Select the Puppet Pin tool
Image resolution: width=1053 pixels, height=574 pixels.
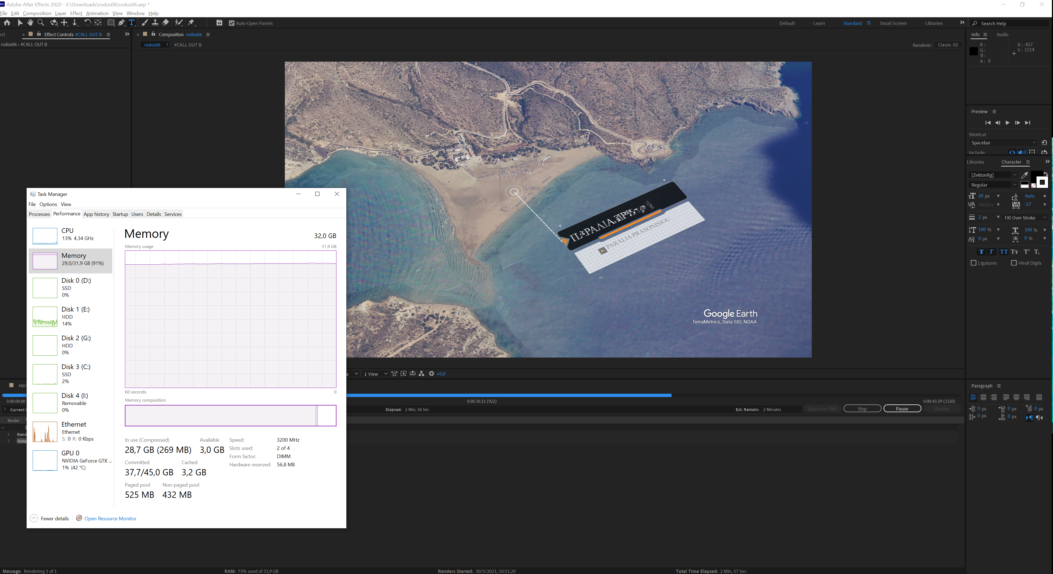[x=191, y=23]
